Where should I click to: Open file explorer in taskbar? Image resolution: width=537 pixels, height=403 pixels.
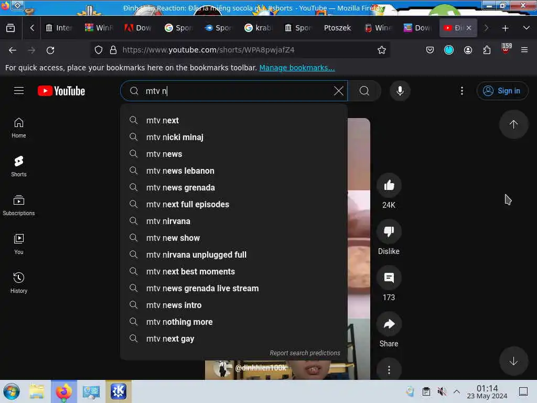click(x=37, y=391)
